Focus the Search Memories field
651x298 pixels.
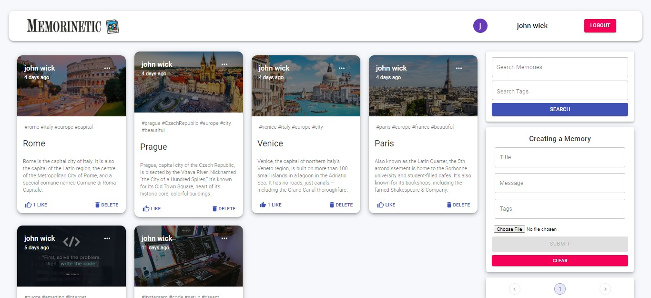(560, 67)
